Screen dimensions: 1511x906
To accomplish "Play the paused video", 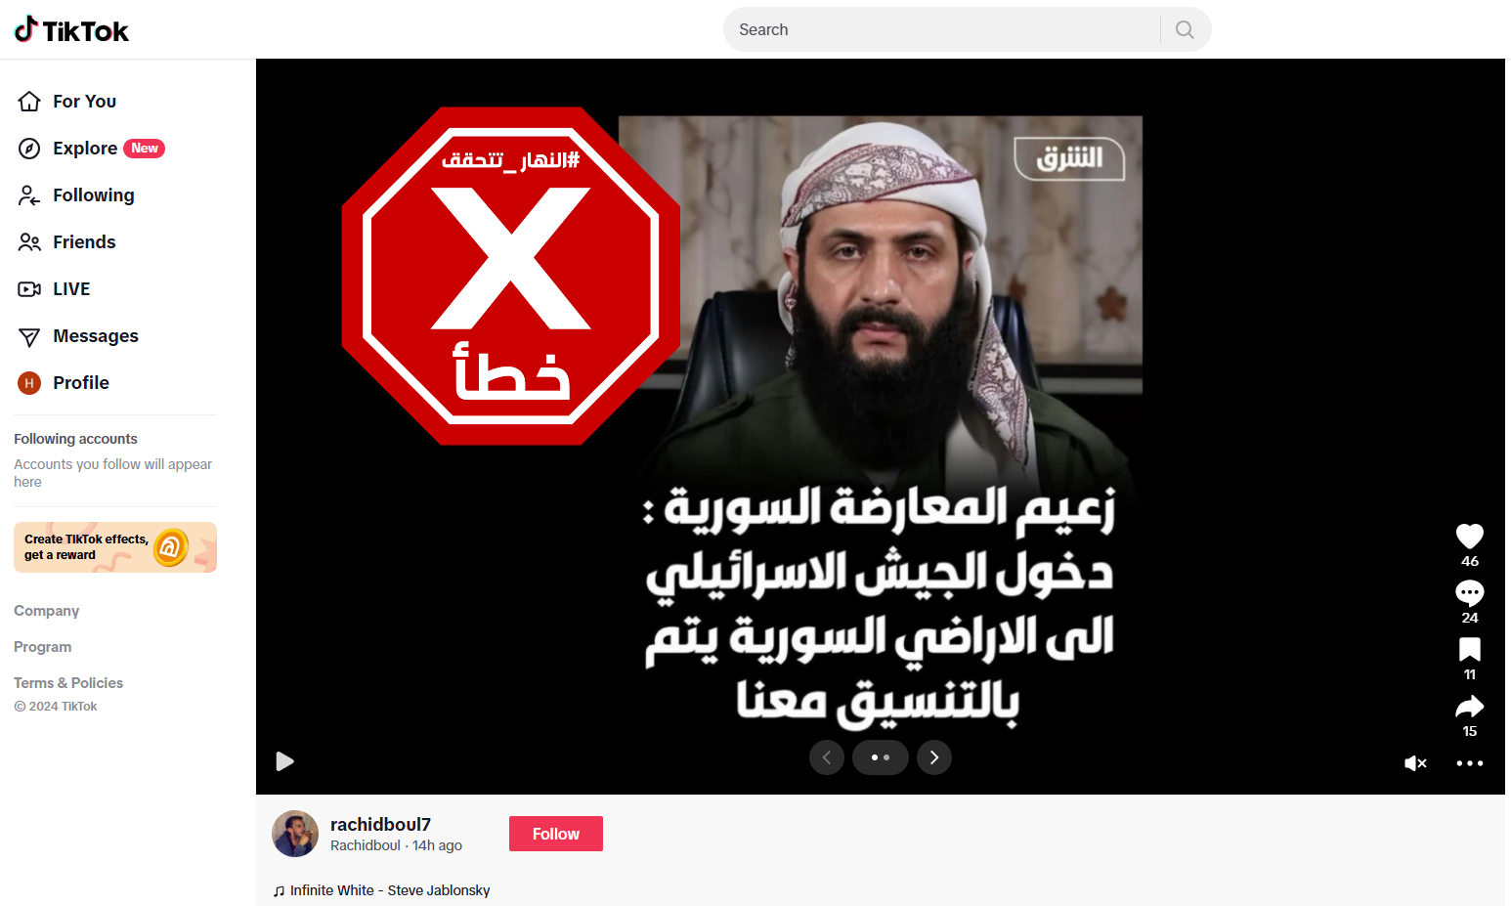I will tap(284, 761).
